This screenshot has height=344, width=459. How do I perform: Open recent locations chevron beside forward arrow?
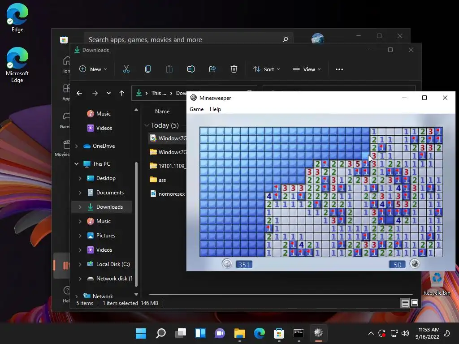tap(108, 93)
